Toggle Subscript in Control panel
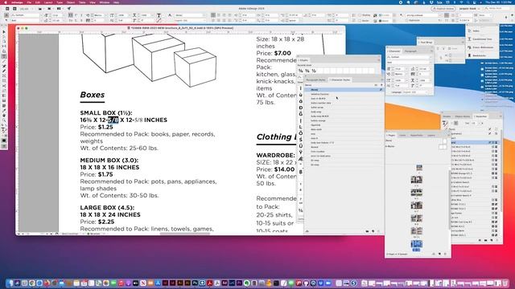 [x=76, y=20]
